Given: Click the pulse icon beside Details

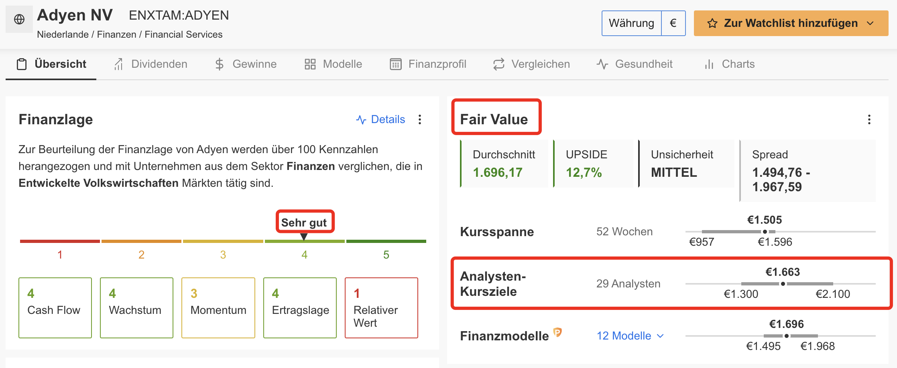Looking at the screenshot, I should tap(361, 119).
